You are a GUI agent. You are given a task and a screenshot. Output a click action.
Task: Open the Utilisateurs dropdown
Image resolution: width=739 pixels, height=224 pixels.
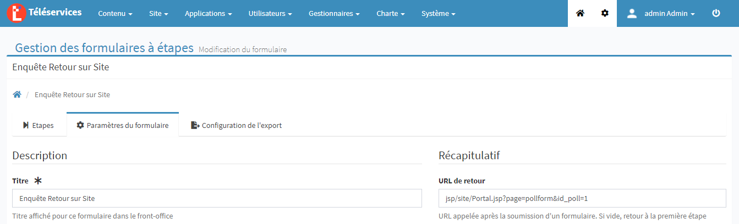click(270, 14)
